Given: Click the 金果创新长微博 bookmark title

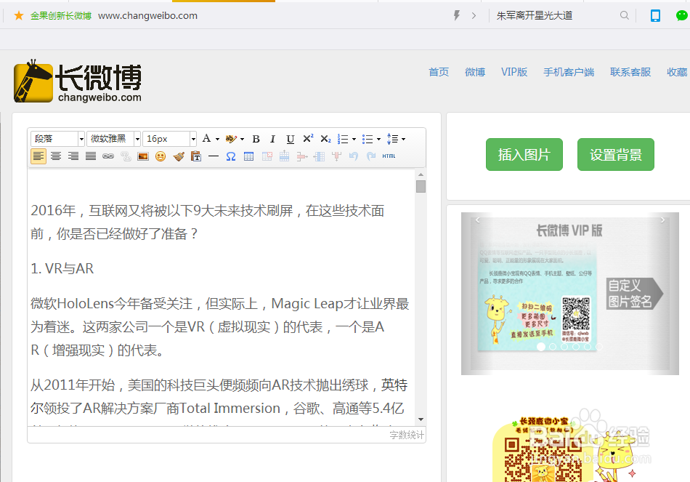Looking at the screenshot, I should coord(61,16).
